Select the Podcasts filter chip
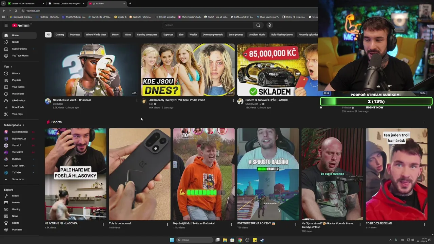 75,35
